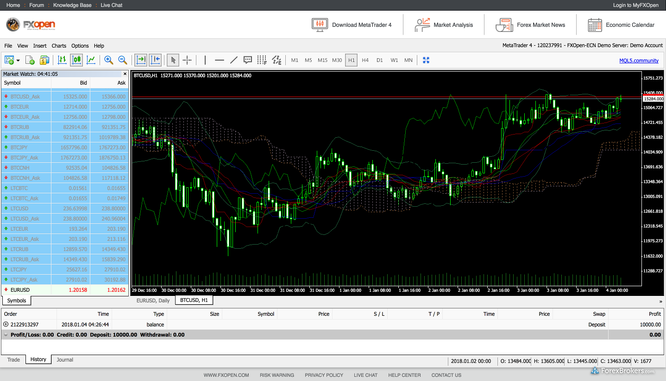Switch to the EURUSD, Daily chart tab

(x=153, y=301)
